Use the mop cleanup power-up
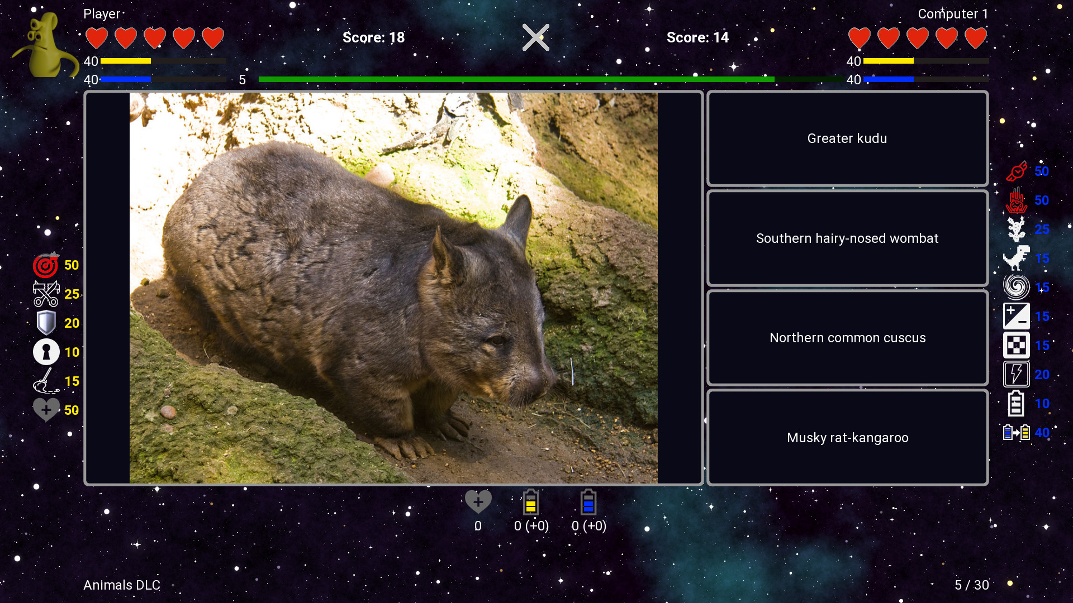The height and width of the screenshot is (603, 1073). [46, 381]
